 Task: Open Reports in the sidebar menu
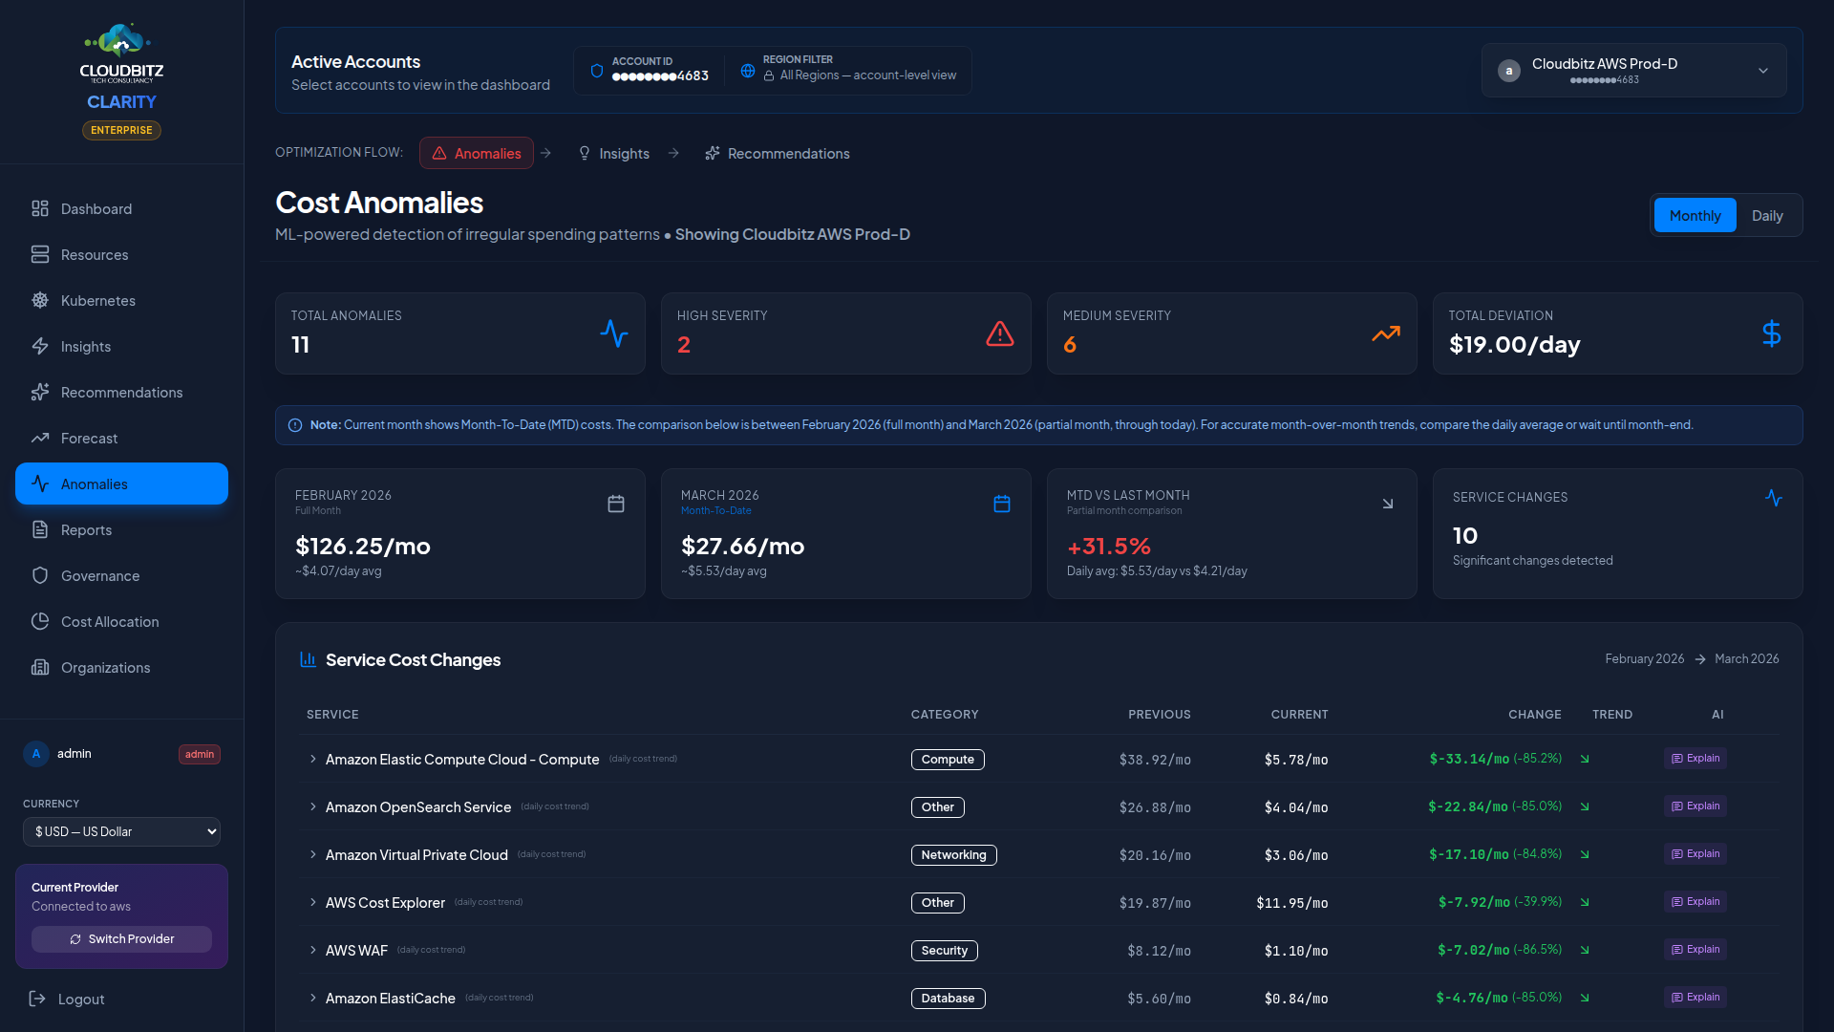86,529
